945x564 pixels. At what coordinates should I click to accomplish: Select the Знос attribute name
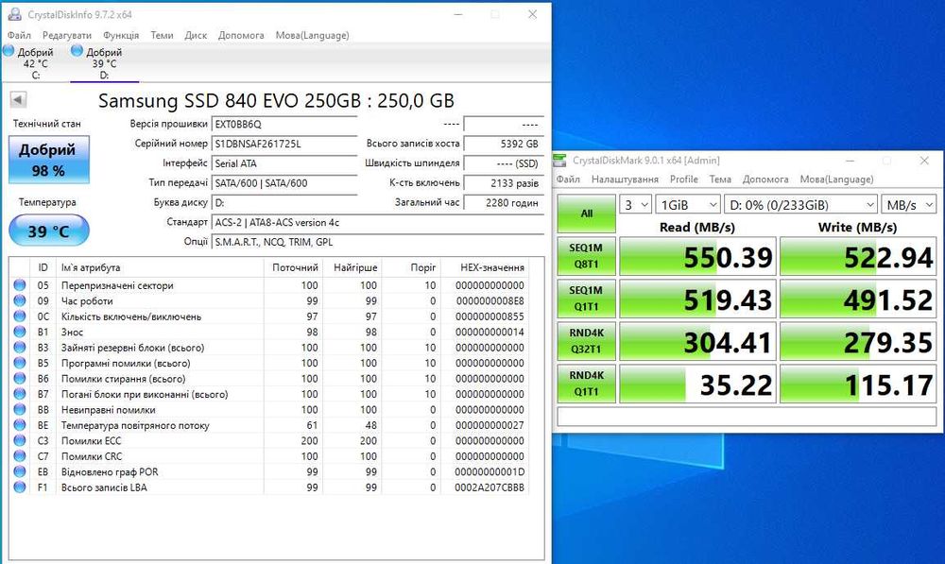point(73,332)
